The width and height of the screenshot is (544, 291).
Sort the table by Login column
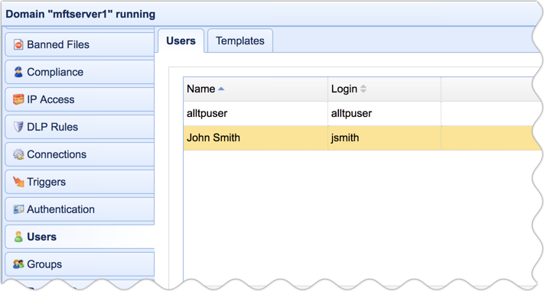[384, 89]
